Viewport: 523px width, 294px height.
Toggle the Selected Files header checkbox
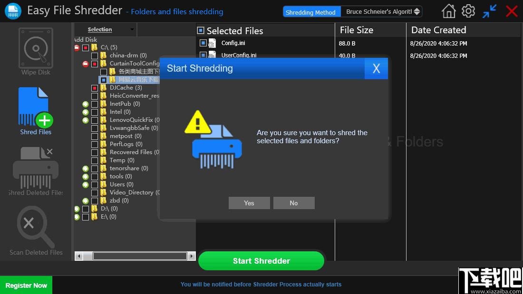point(201,31)
